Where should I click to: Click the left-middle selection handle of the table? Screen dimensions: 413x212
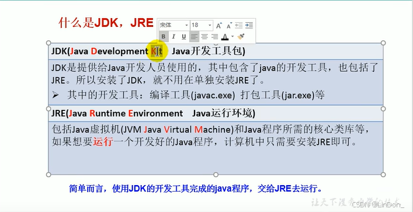click(x=48, y=109)
